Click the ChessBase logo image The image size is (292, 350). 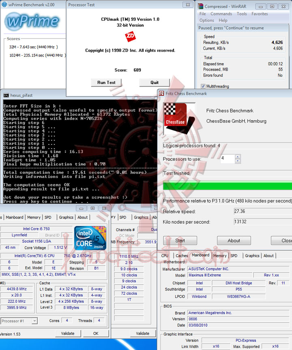[179, 119]
